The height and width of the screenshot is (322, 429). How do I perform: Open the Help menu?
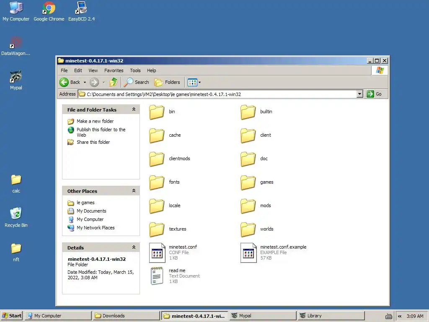pos(151,70)
